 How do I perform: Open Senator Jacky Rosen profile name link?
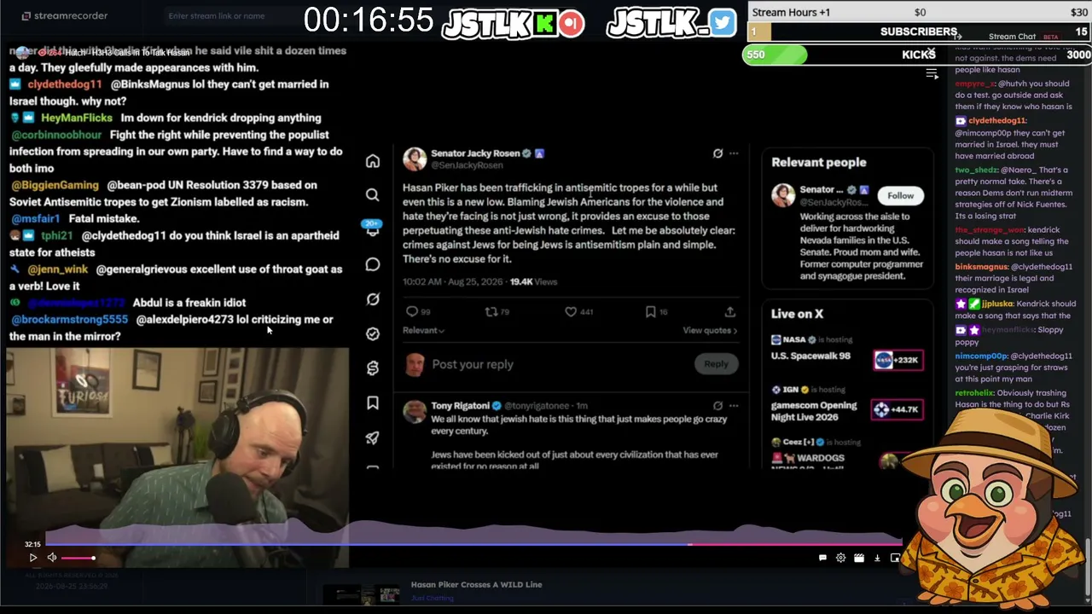475,153
